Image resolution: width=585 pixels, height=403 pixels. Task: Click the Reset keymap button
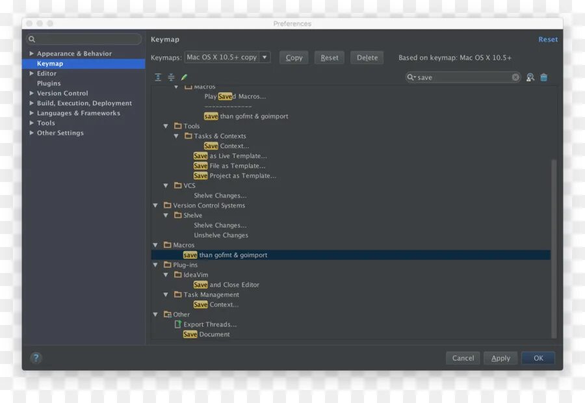point(330,57)
